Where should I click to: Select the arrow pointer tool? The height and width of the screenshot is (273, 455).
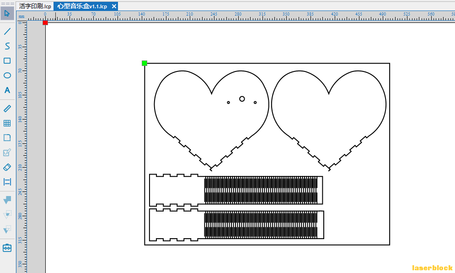[x=7, y=13]
